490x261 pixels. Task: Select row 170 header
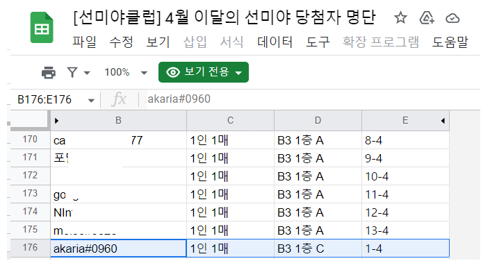pos(31,140)
